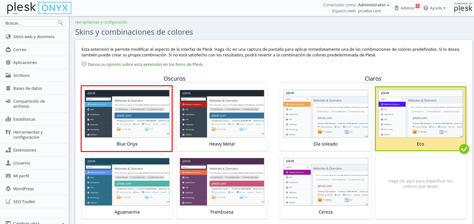This screenshot has height=224, width=474.
Task: Click the Compartición de archivos icon
Action: (x=8, y=101)
